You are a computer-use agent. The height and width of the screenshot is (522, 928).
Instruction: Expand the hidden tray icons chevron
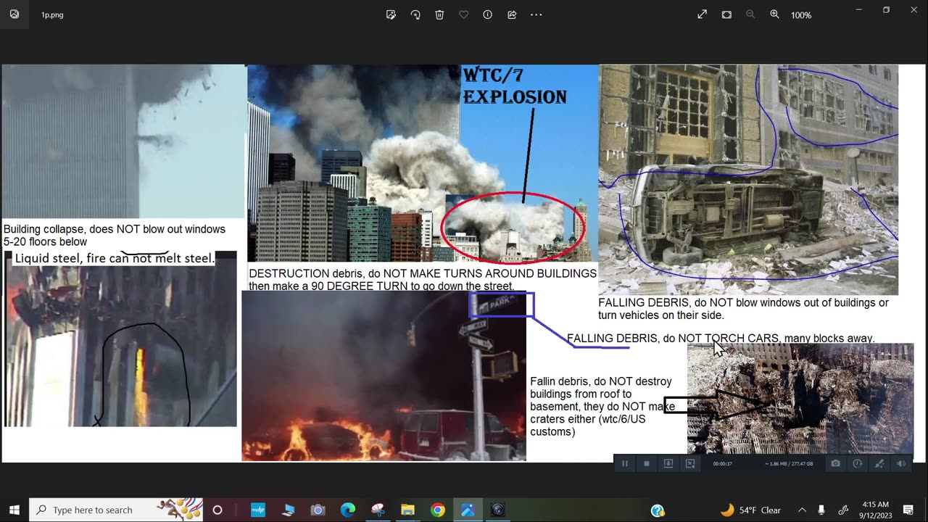(802, 510)
